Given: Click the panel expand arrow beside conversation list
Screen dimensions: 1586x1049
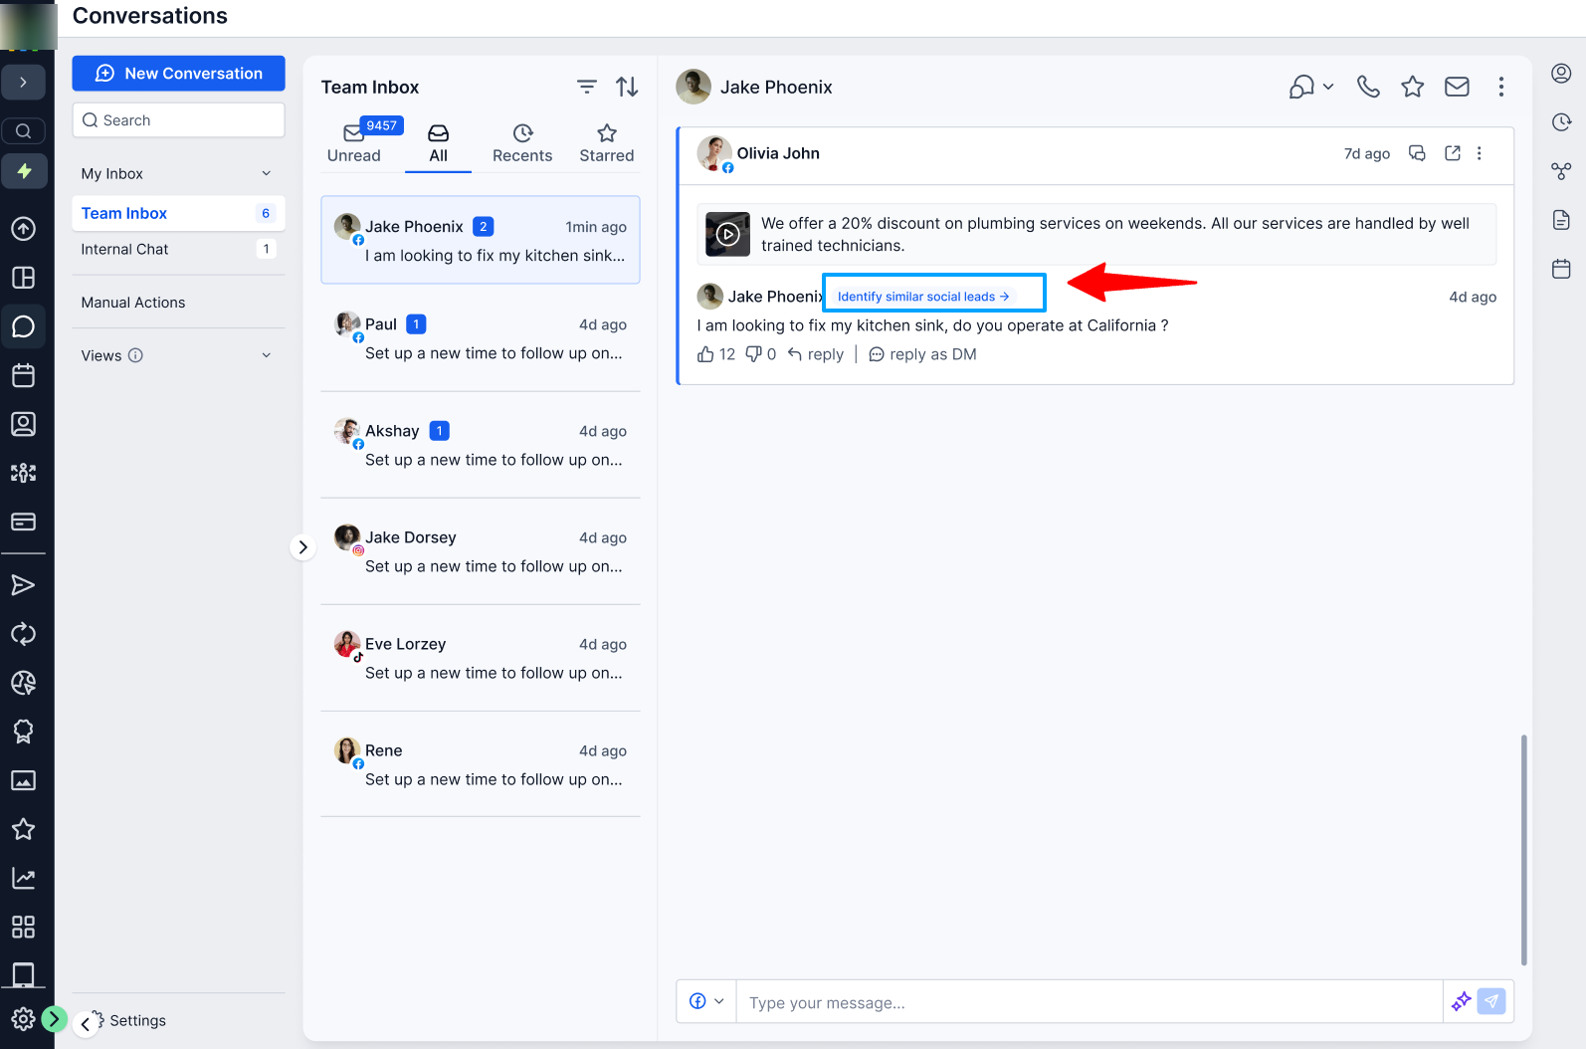Looking at the screenshot, I should [302, 547].
